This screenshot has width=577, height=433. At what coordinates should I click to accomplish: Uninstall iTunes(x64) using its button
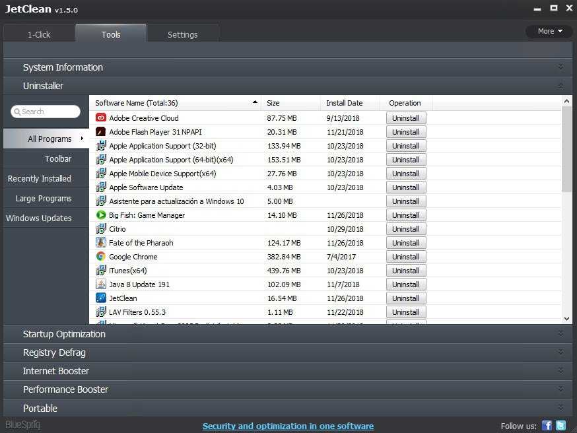point(405,271)
